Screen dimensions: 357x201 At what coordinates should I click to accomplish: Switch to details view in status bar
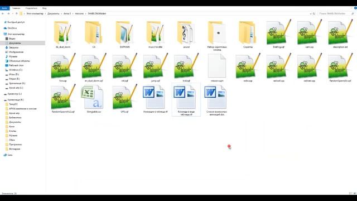(351, 193)
